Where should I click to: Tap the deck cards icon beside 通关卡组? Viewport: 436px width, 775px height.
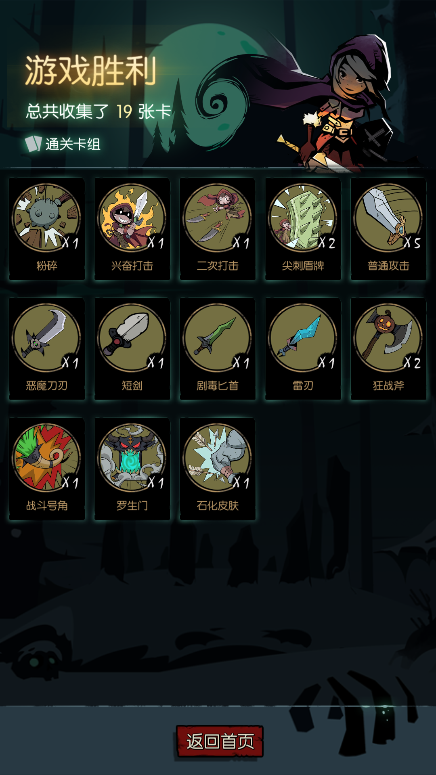33,144
